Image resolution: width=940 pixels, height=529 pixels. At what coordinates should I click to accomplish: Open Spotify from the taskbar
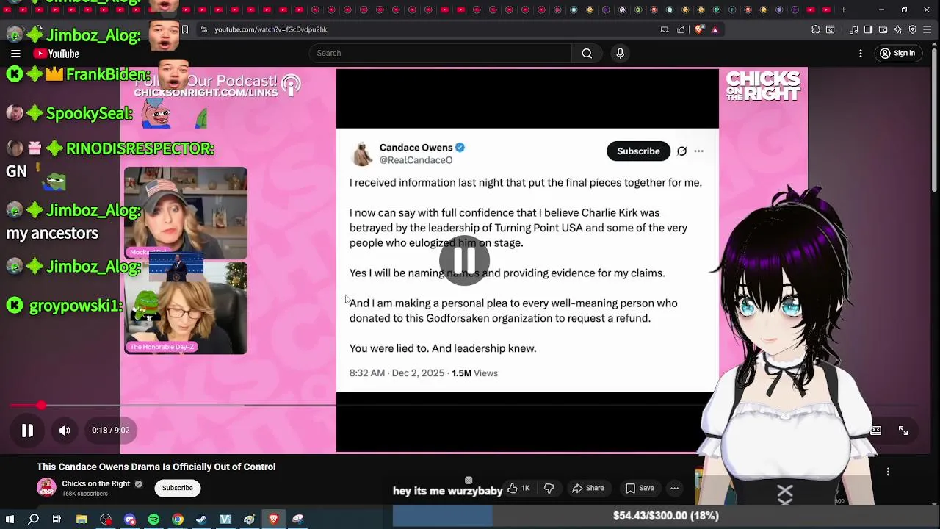(153, 519)
